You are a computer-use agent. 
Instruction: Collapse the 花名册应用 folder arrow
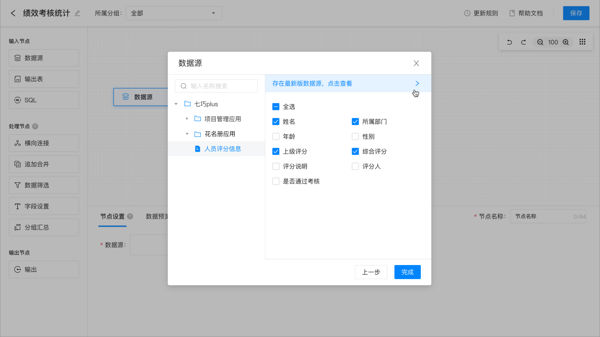point(187,134)
